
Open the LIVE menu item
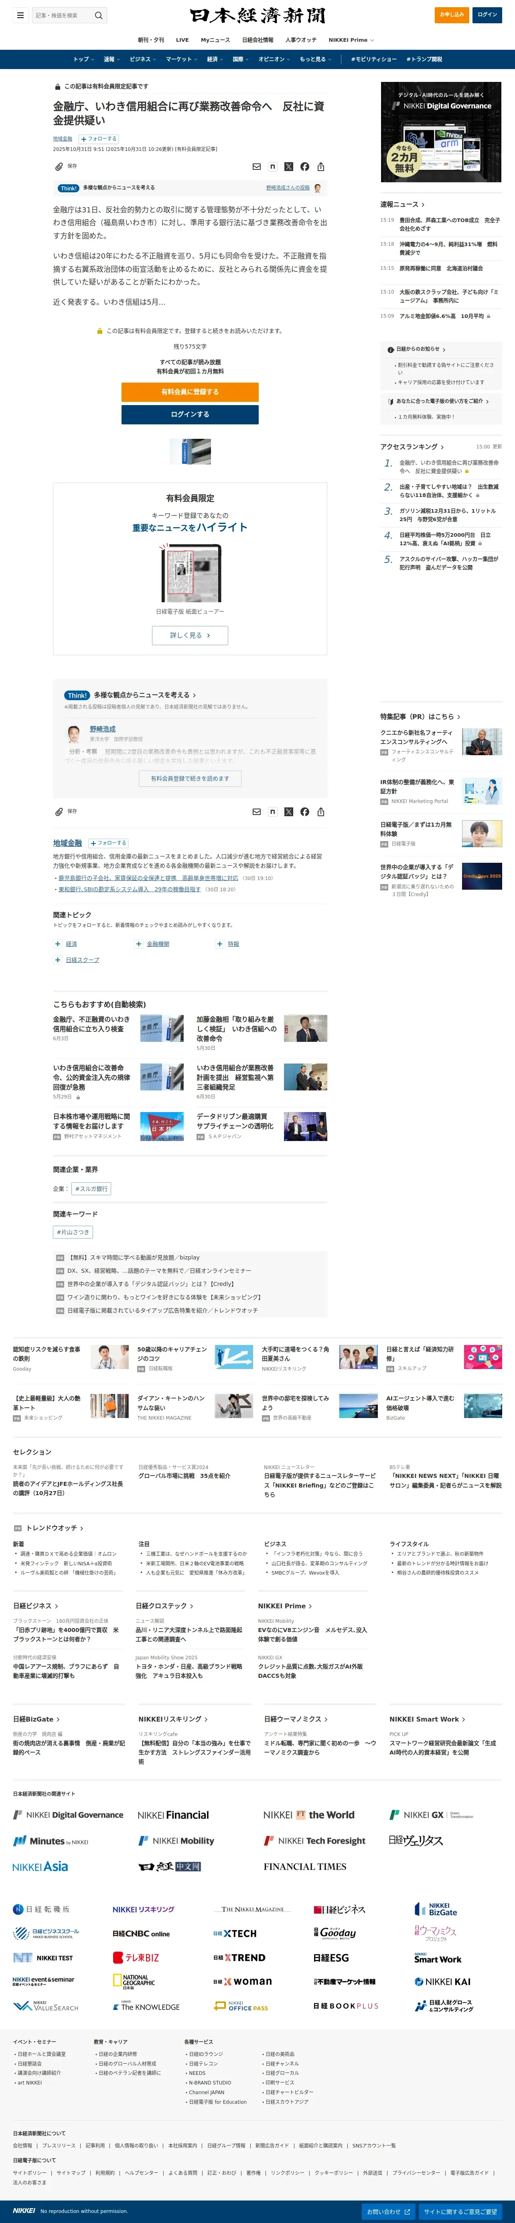tap(182, 40)
